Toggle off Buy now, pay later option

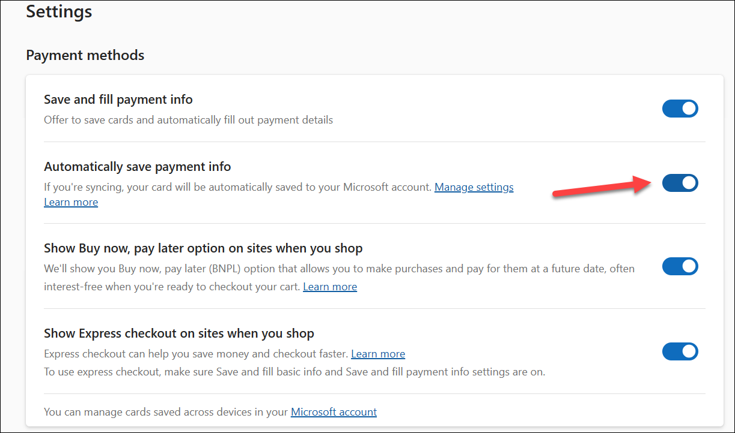(x=680, y=266)
